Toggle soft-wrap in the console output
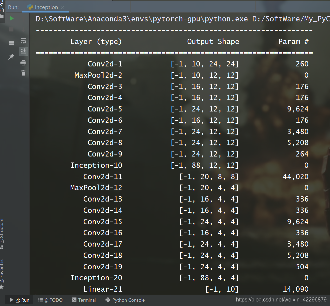 [23, 41]
